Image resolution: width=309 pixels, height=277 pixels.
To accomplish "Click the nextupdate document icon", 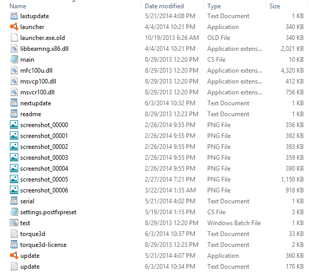I will pyautogui.click(x=14, y=103).
